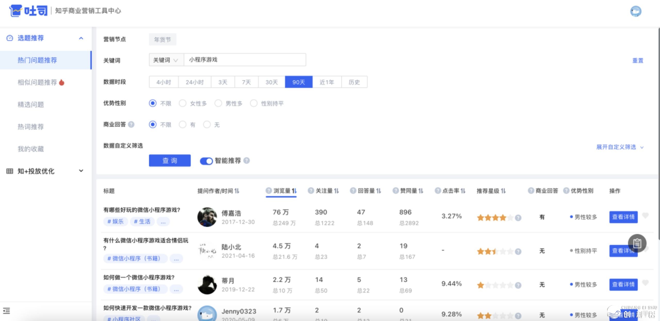Viewport: 660px width, 321px height.
Task: Expand 展开自定义筛选 options
Action: [620, 147]
